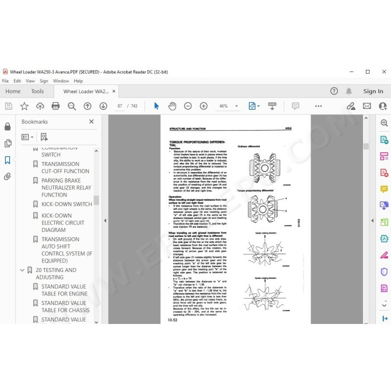This screenshot has width=391, height=391.
Task: Open Create PDF tool
Action: tap(384, 173)
